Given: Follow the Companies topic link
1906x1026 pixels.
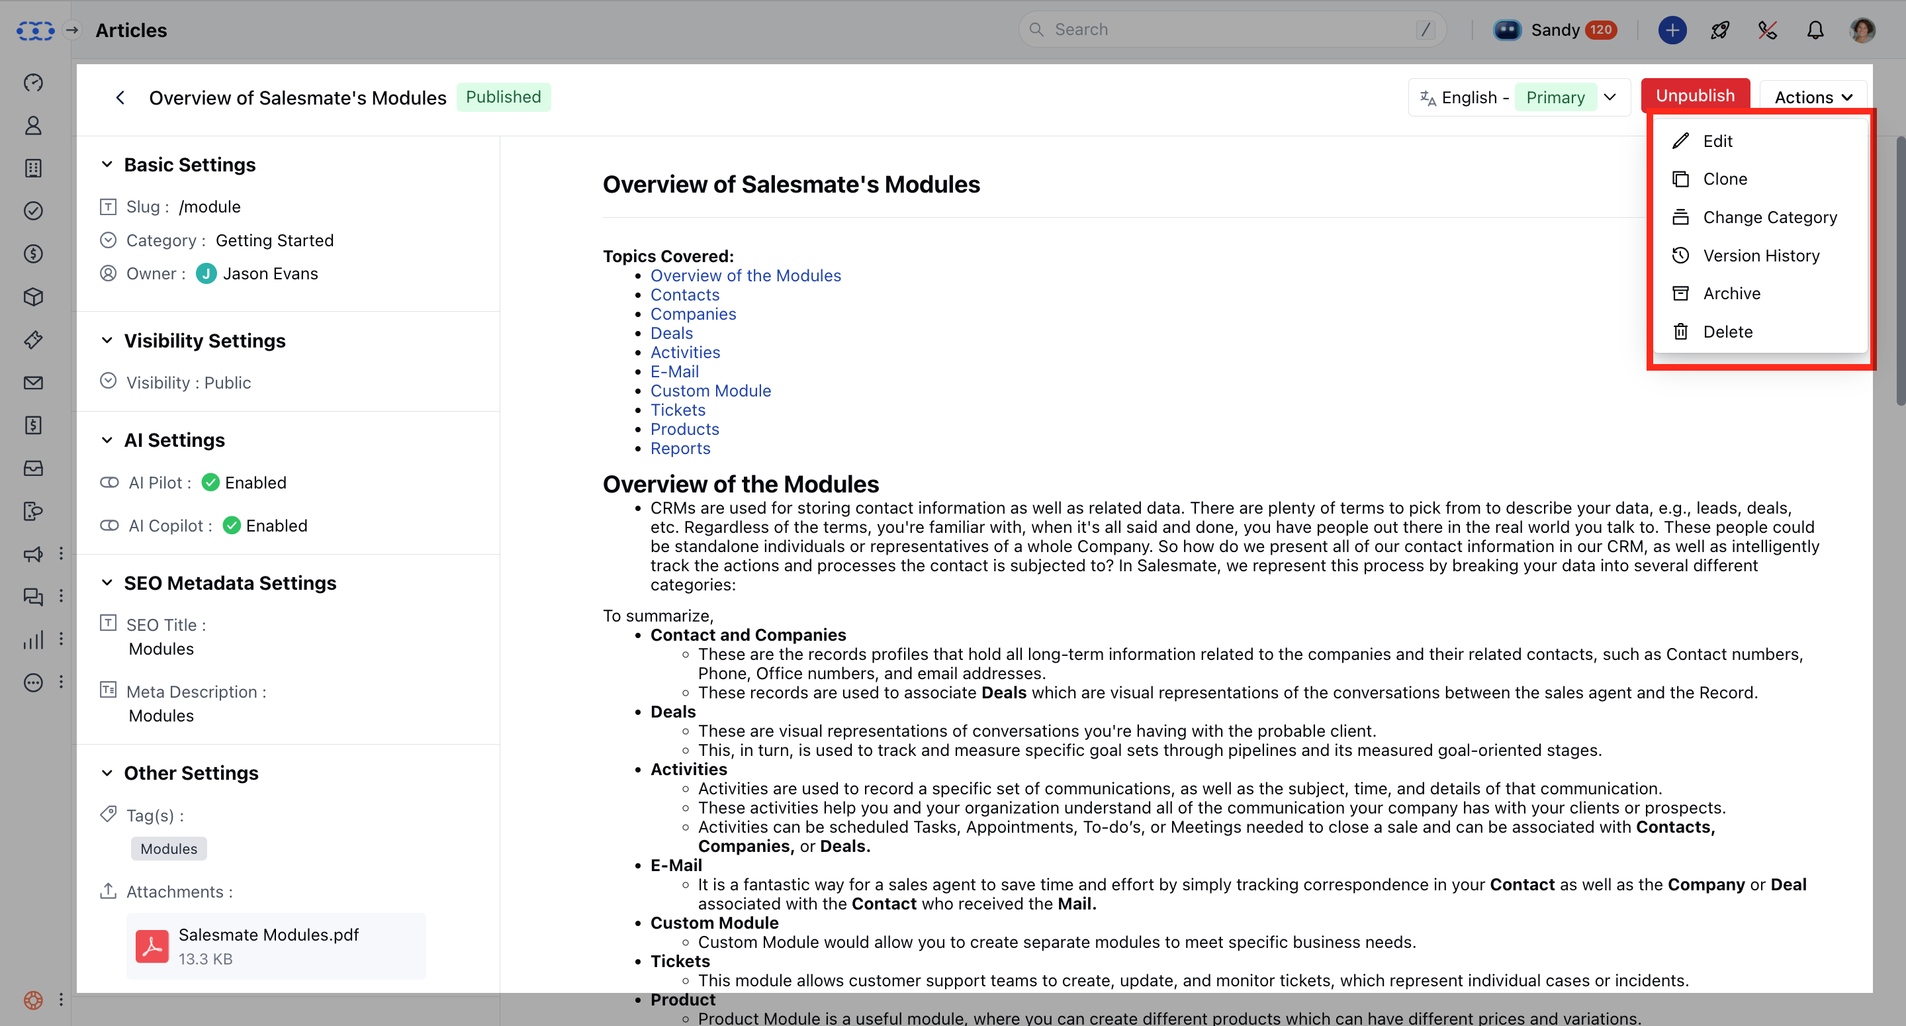Looking at the screenshot, I should click(694, 314).
